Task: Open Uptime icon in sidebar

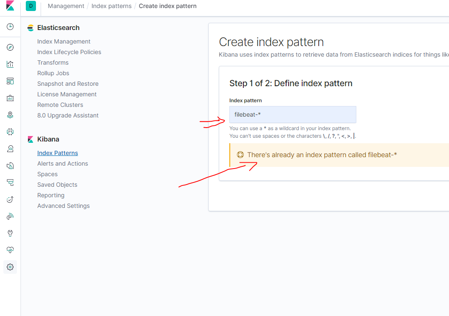Action: pos(10,199)
